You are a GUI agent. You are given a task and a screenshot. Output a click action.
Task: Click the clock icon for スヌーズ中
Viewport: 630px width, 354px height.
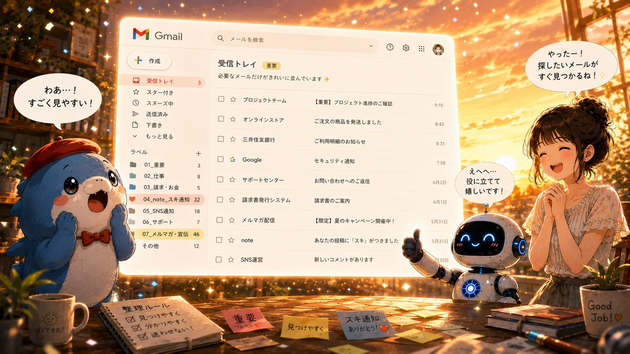[135, 103]
